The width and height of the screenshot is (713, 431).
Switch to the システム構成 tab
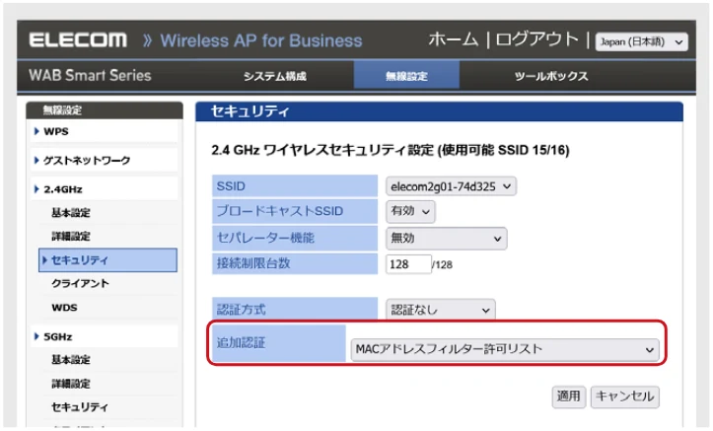click(275, 76)
